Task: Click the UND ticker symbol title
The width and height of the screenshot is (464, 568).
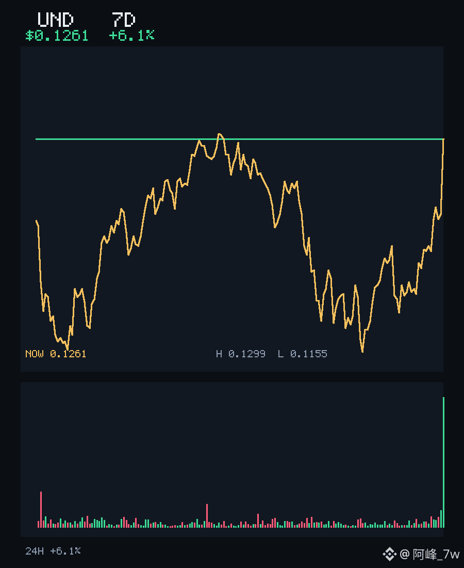Action: [x=55, y=20]
